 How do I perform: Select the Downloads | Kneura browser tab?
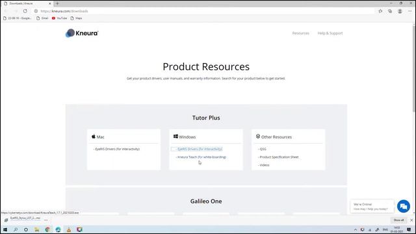click(27, 3)
